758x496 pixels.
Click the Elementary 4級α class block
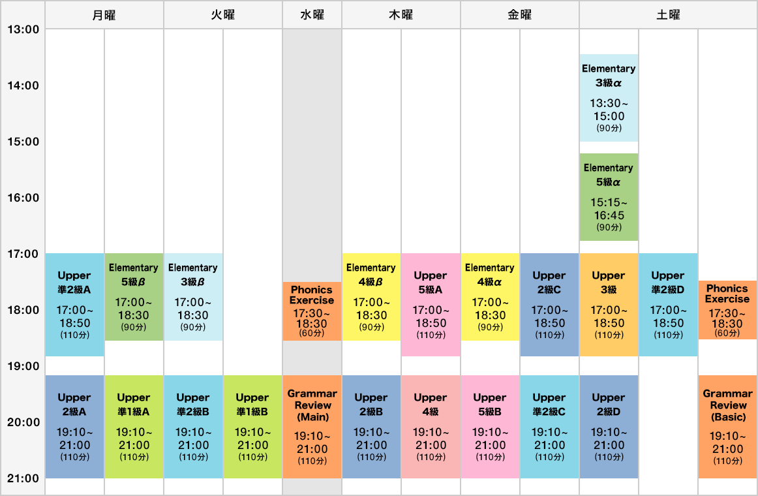coord(490,297)
